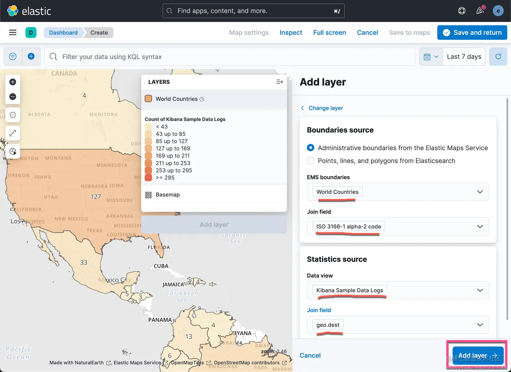Open the ISO 3166-1 alpha-2 code dropdown
Viewport: 511px width, 372px height.
(x=398, y=226)
